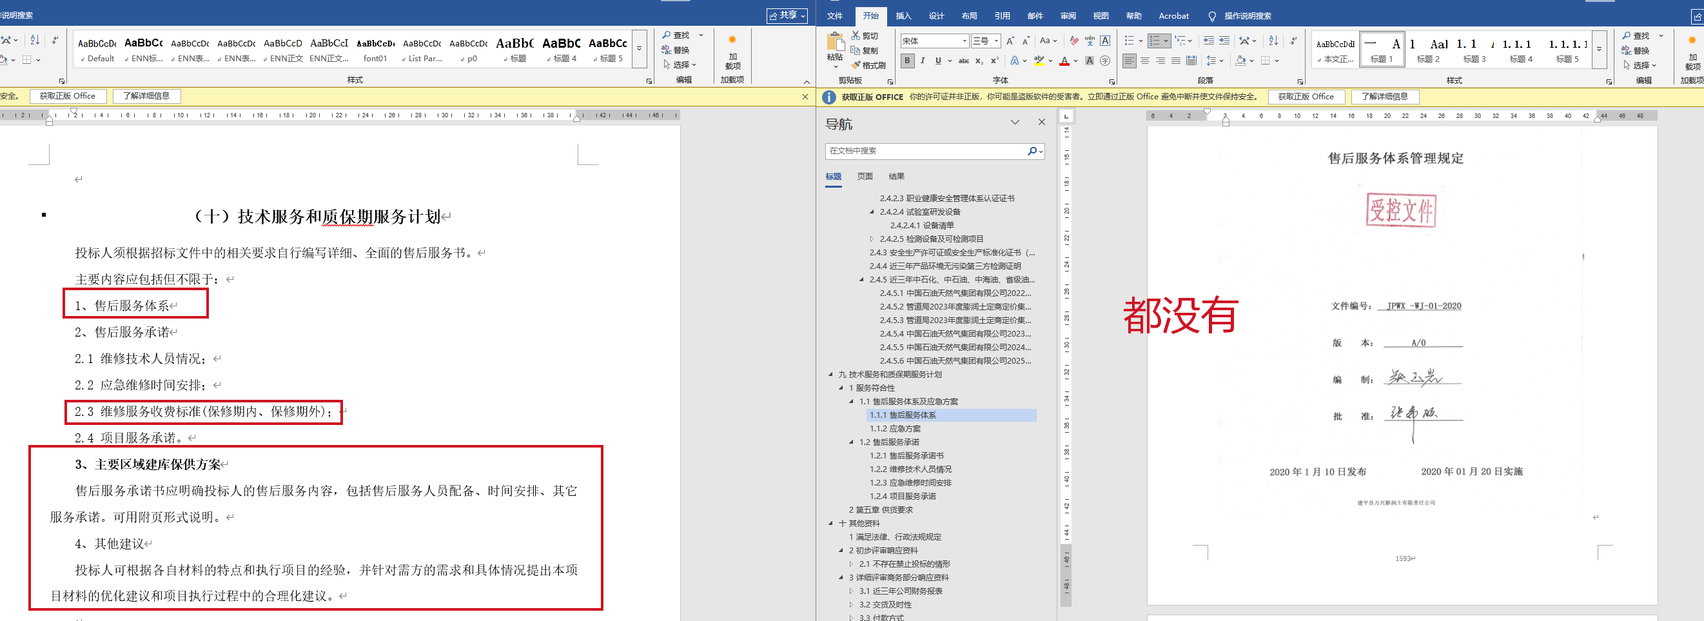Image resolution: width=1704 pixels, height=621 pixels.
Task: Toggle align-left paragraph alignment
Action: [1129, 61]
